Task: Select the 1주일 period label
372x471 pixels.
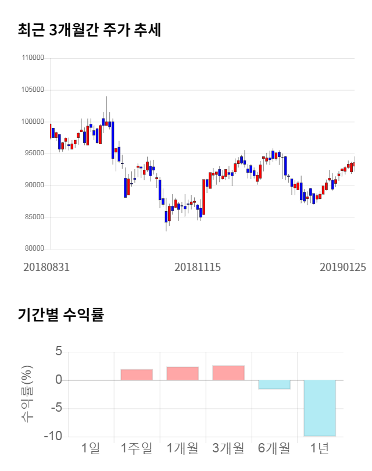Action: 137,448
